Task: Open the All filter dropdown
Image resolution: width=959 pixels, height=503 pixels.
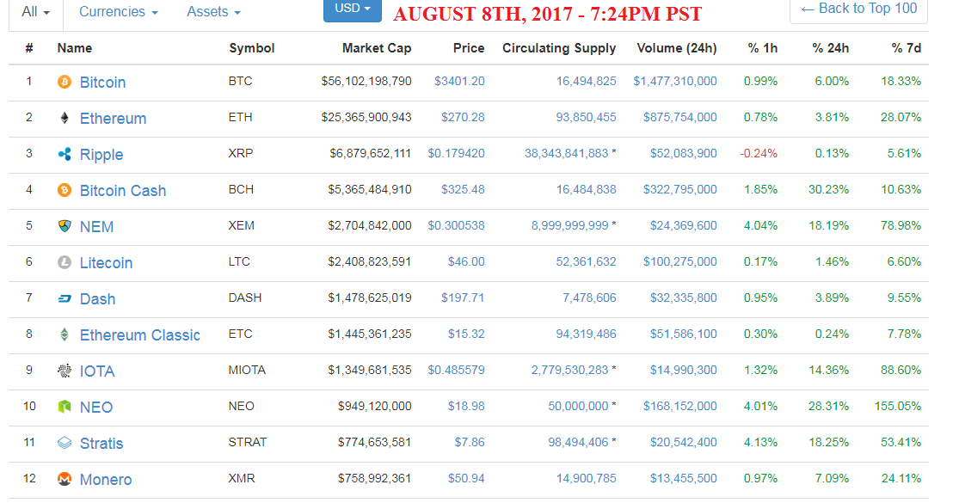Action: (x=35, y=12)
